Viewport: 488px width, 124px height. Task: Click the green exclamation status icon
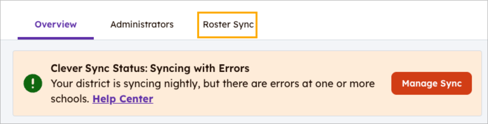[x=33, y=83]
